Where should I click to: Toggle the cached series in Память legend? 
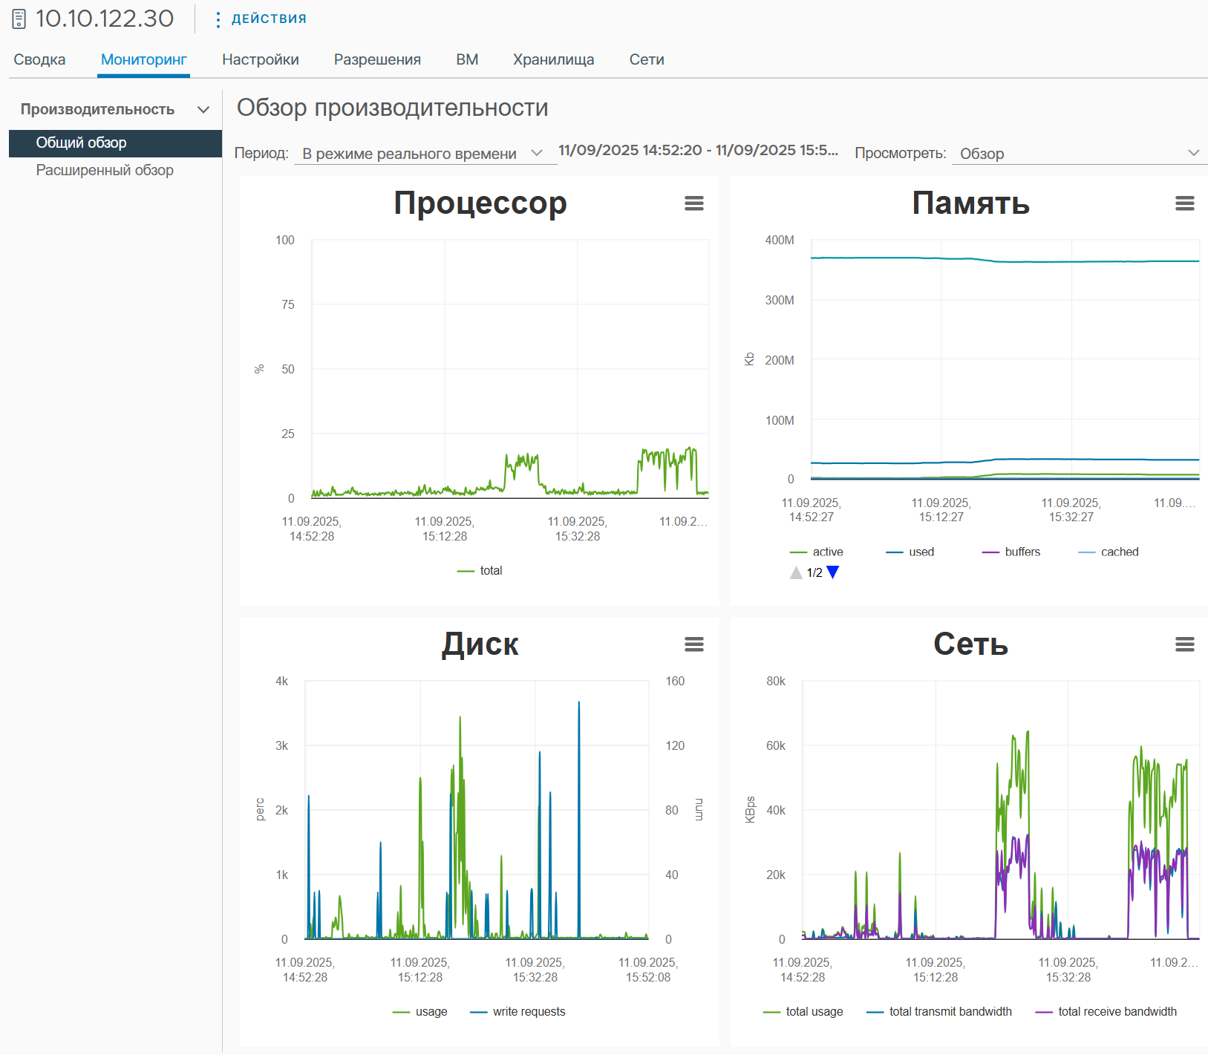pos(1108,552)
